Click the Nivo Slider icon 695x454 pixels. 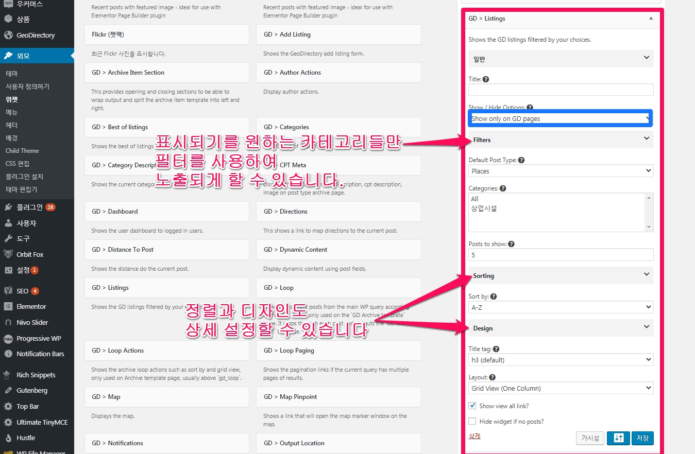point(8,322)
